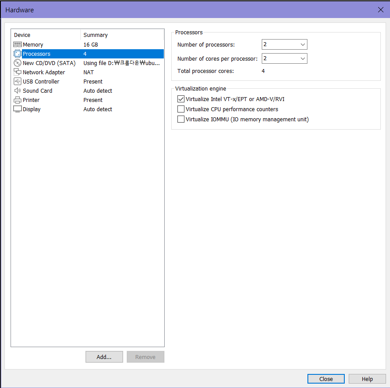Click the Memory chip icon
Image resolution: width=390 pixels, height=388 pixels.
point(18,44)
